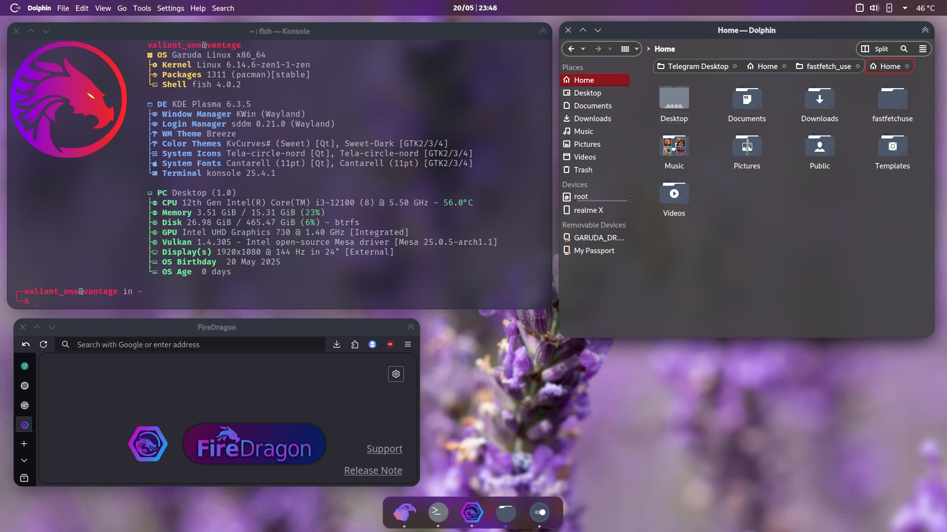Expand the view mode dropdown in Dolphin
The width and height of the screenshot is (947, 532).
point(636,49)
